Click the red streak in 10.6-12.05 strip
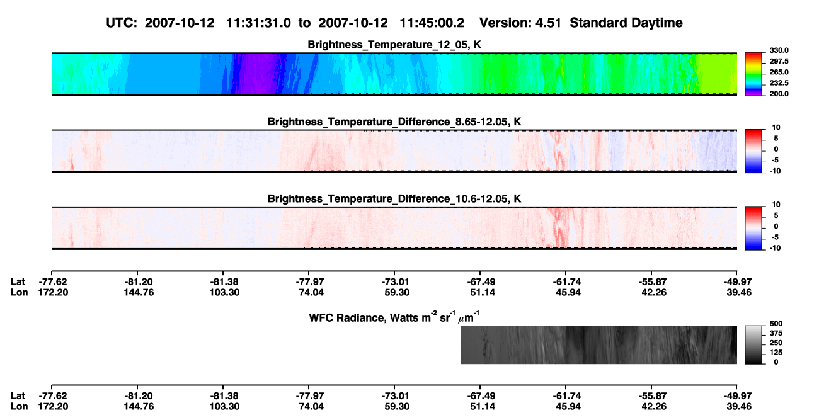Viewport: 819px width, 420px height. point(558,228)
